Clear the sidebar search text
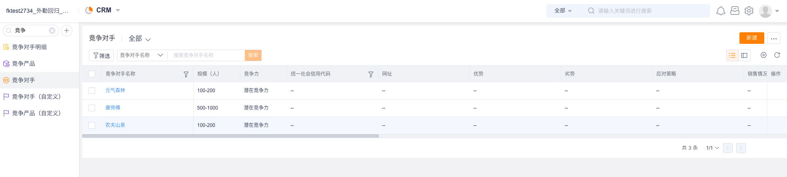Screen dimensions: 787x177 click(52, 31)
